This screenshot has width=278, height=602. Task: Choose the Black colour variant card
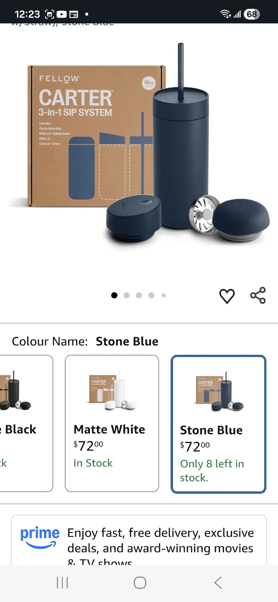[26, 423]
